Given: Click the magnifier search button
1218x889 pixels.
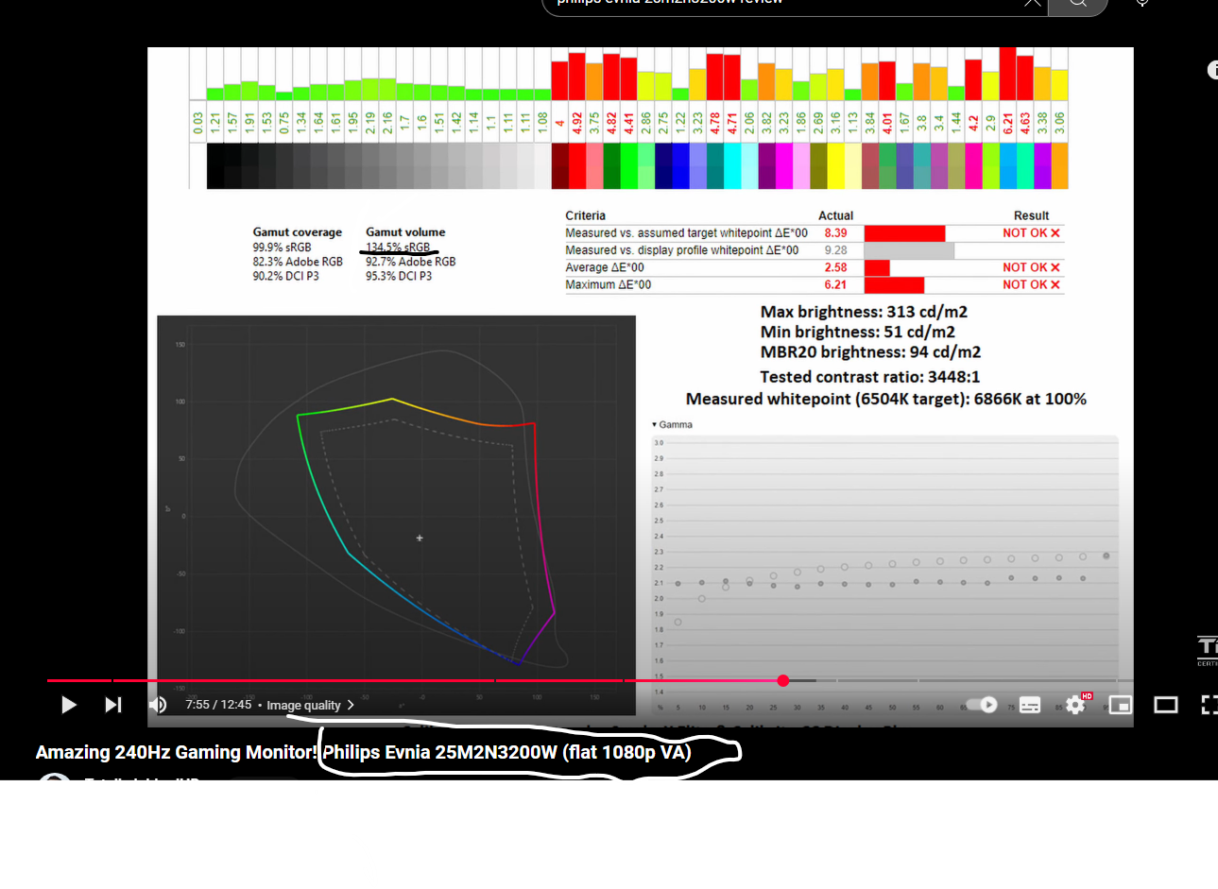Looking at the screenshot, I should point(1079,4).
